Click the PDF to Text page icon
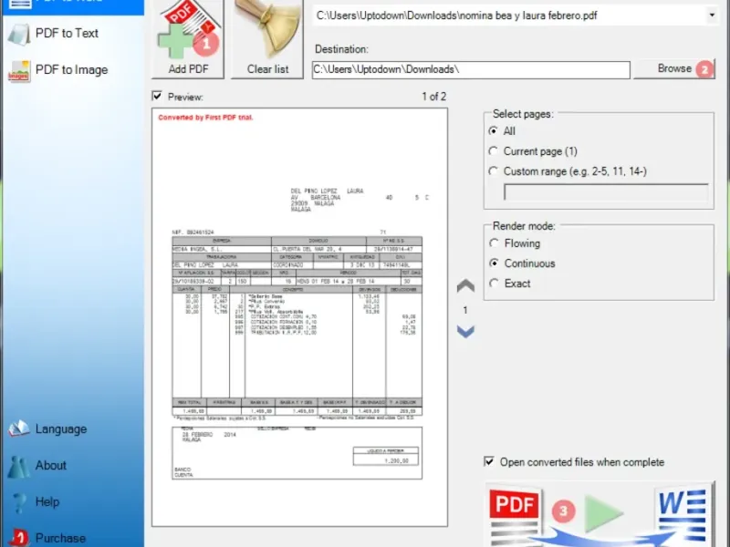730x547 pixels. (19, 35)
